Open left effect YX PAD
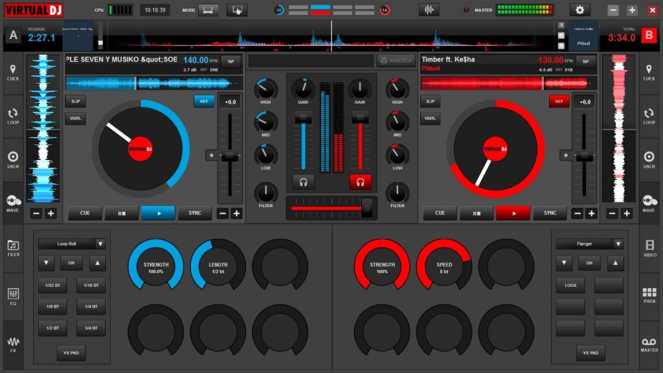Screen dimensions: 663x373 pos(71,353)
